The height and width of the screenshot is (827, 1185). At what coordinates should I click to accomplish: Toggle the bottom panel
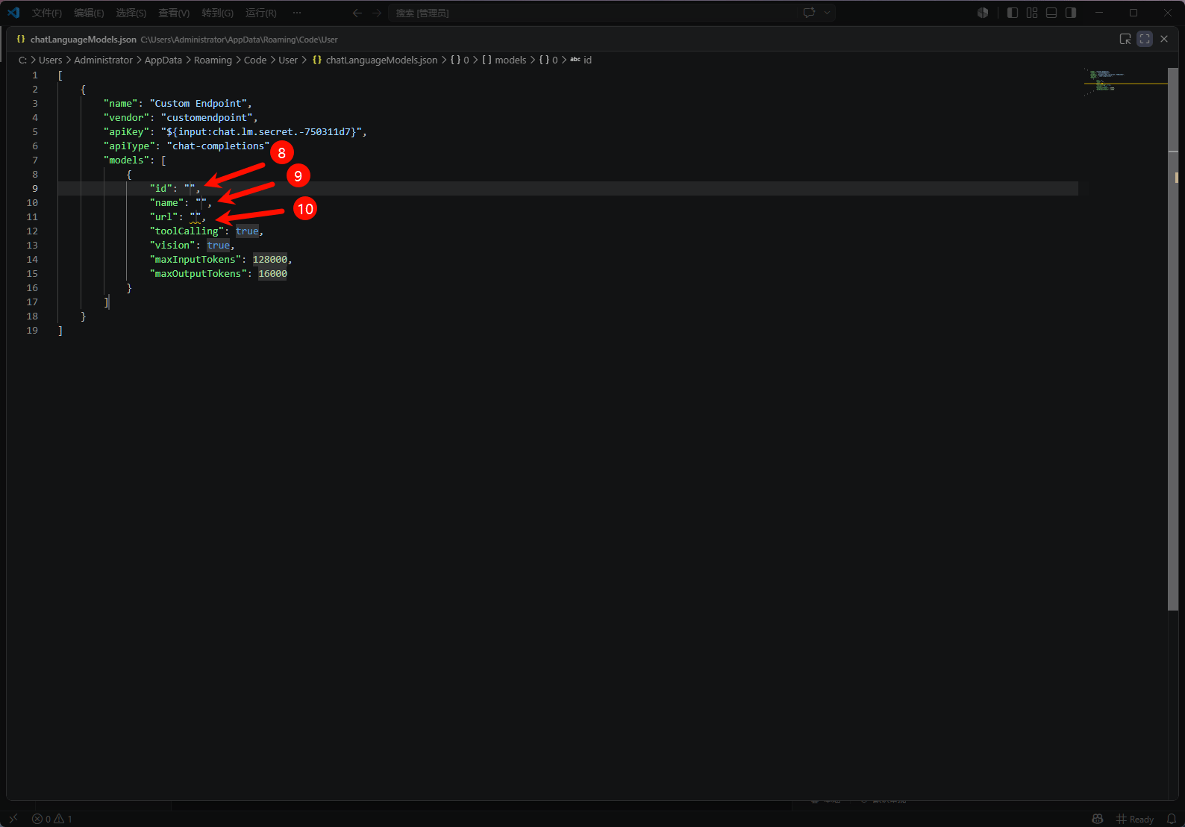tap(1051, 13)
